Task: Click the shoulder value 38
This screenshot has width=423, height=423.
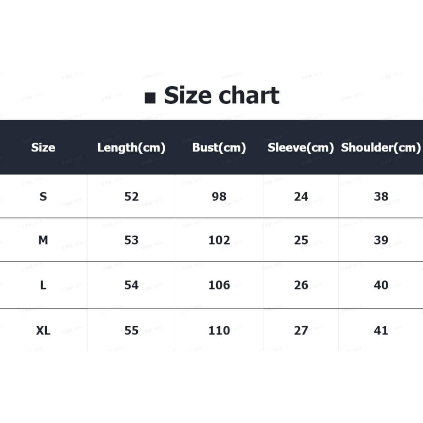Action: click(381, 196)
